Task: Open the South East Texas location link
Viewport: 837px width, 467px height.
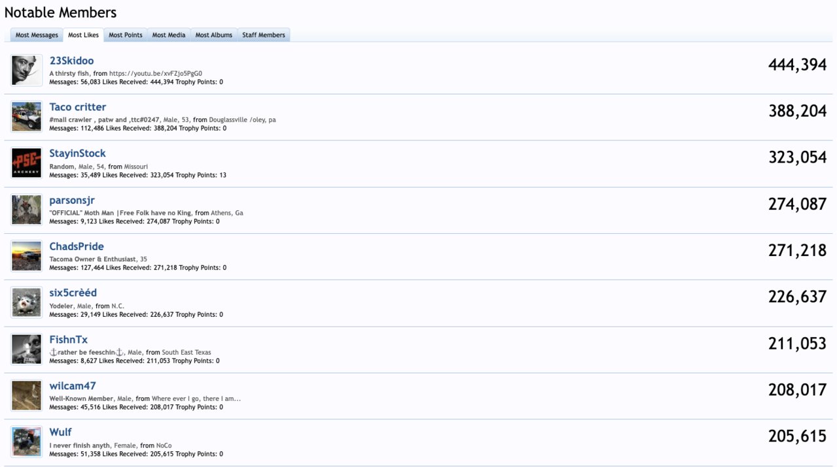Action: (187, 353)
